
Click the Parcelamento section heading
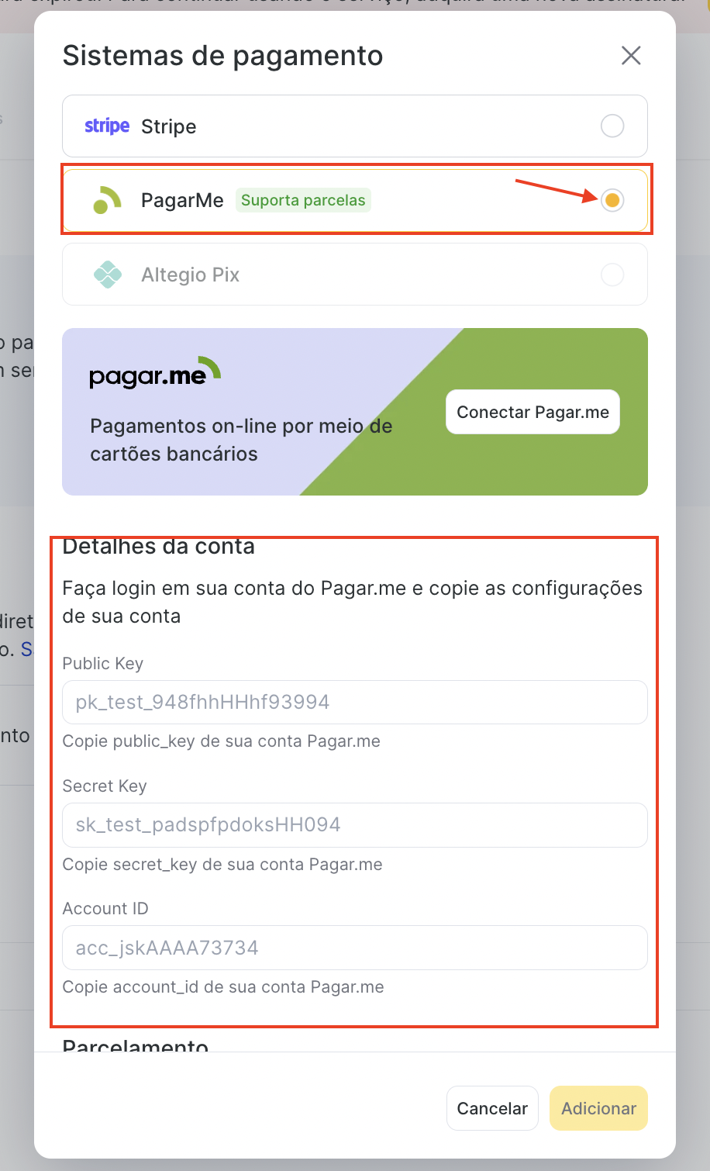(x=136, y=1045)
